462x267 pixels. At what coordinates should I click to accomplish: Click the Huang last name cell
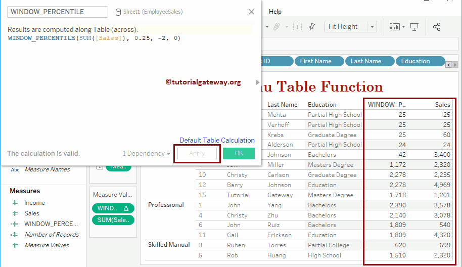point(276,255)
